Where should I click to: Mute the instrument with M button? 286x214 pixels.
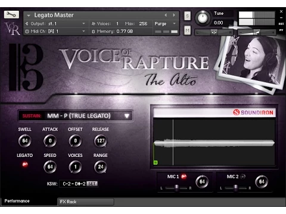coord(187,30)
